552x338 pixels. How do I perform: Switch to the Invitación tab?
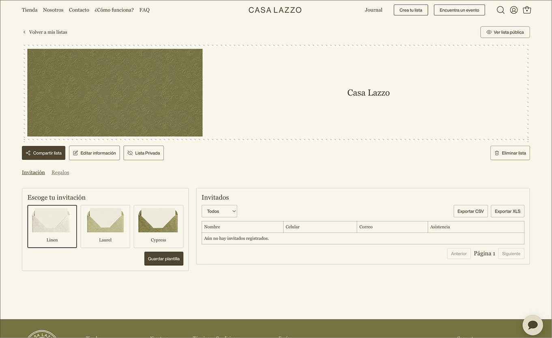click(33, 172)
